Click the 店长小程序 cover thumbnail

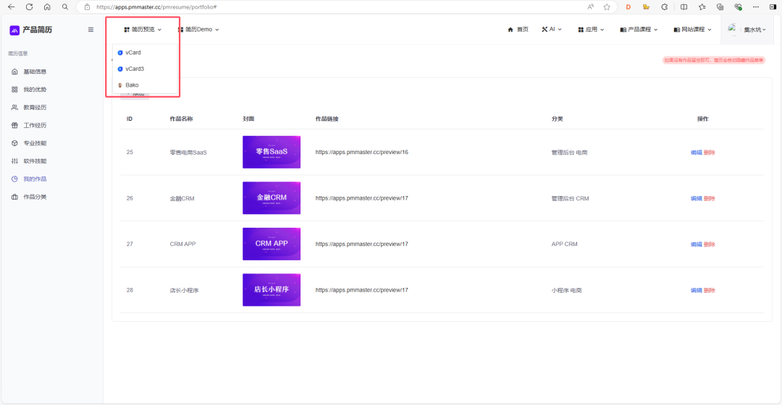272,289
